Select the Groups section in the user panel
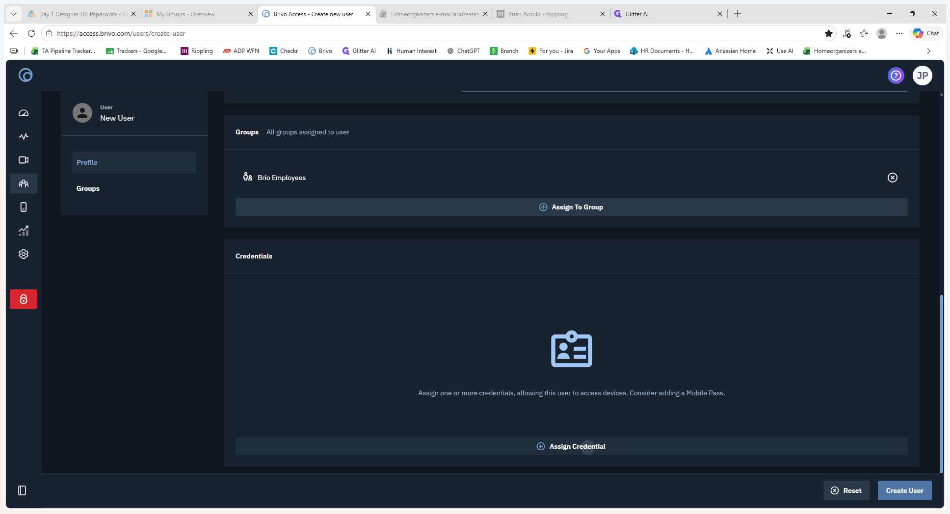The height and width of the screenshot is (514, 950). (134, 188)
